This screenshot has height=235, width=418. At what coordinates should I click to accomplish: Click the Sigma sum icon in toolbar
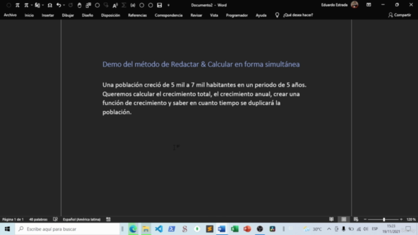click(124, 5)
